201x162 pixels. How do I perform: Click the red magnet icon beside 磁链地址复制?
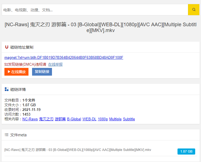(x=7, y=47)
